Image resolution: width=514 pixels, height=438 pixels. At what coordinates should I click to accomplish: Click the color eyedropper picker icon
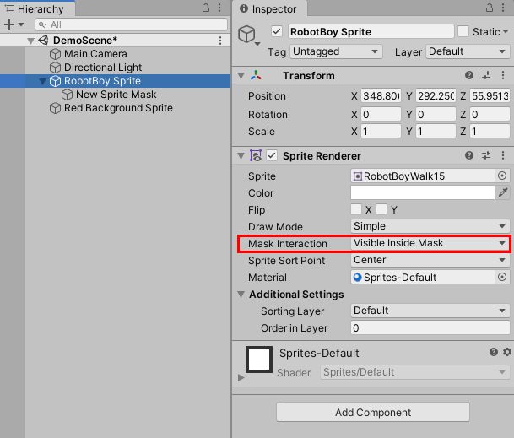pyautogui.click(x=504, y=193)
